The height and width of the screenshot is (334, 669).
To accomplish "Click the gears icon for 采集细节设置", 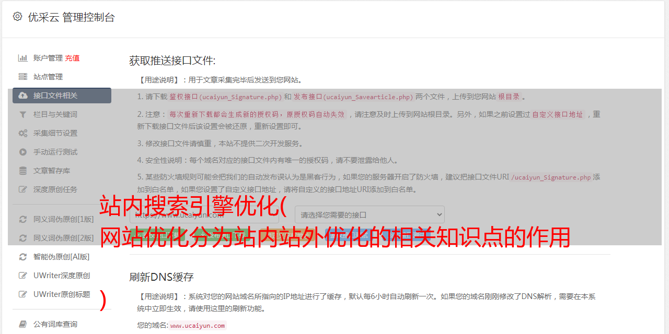I will [23, 133].
